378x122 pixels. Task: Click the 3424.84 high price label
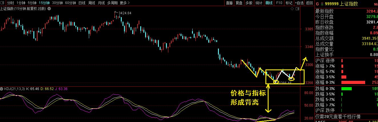[x=125, y=13]
